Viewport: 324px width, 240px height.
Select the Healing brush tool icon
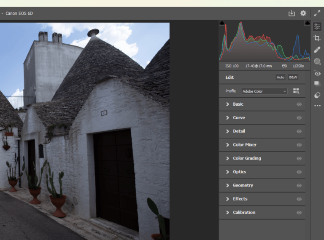317,50
